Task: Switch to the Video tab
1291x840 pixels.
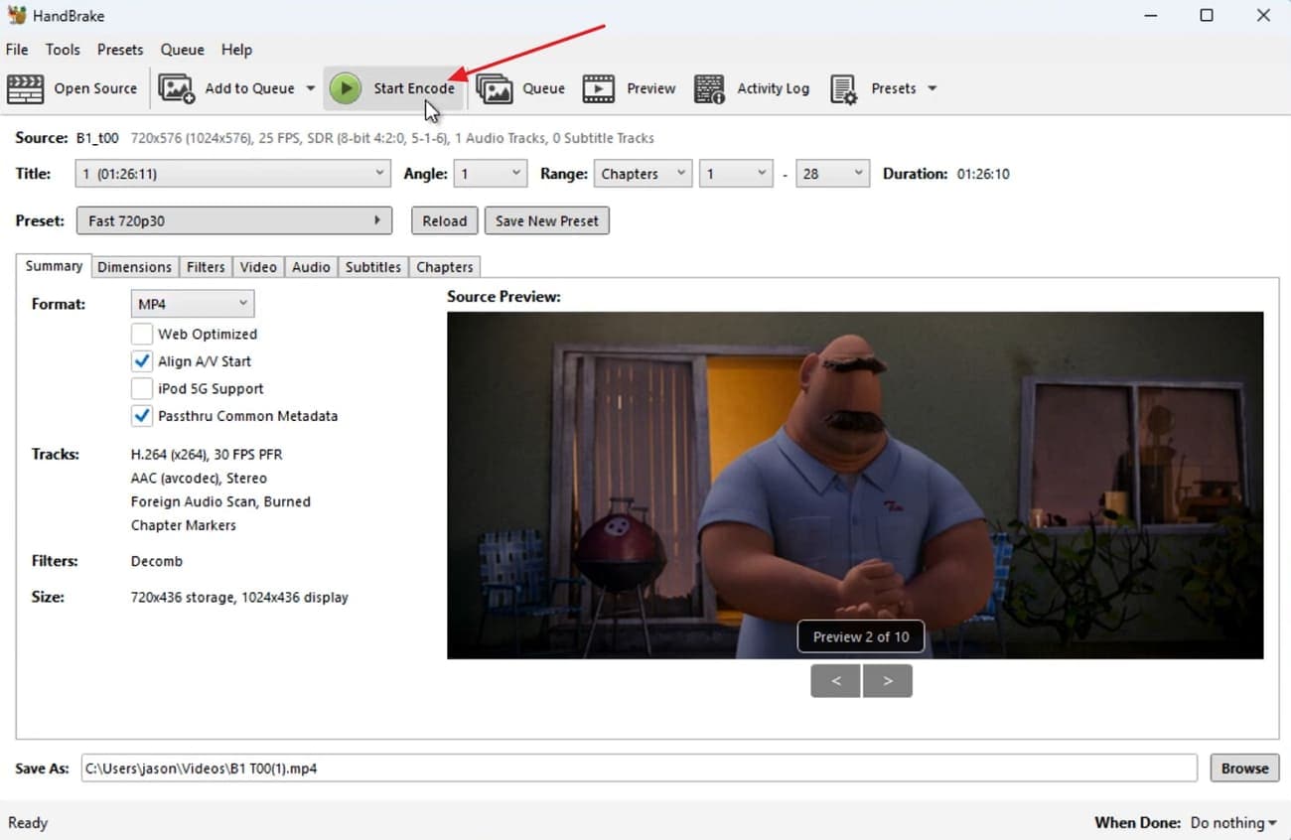Action: click(257, 266)
